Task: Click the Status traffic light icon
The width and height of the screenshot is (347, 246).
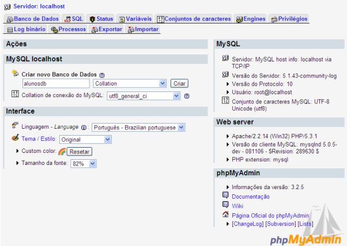Action: pos(92,20)
